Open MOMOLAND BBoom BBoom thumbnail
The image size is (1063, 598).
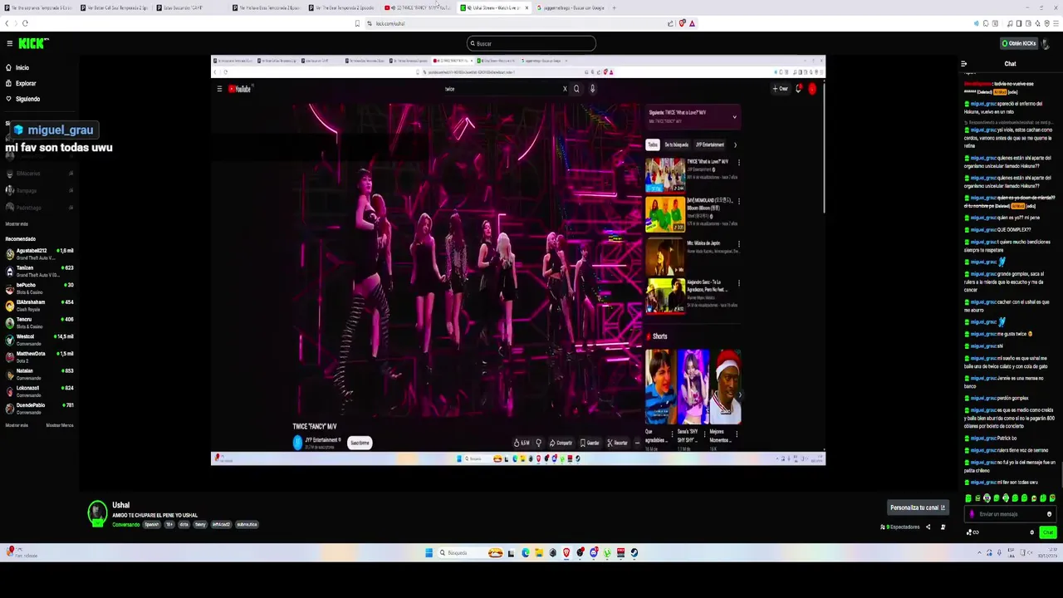(x=665, y=214)
